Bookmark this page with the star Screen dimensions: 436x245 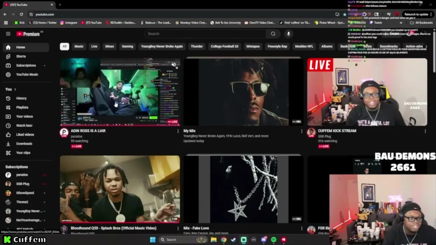coord(345,14)
